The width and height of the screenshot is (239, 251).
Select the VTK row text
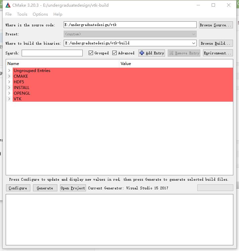point(17,99)
